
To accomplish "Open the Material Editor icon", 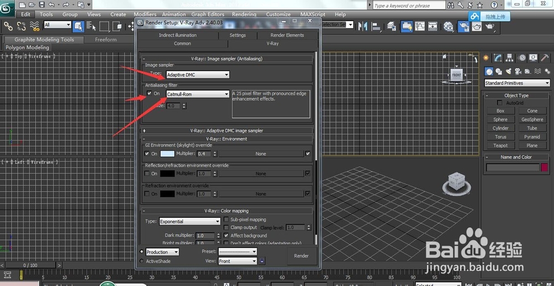I will [x=448, y=26].
